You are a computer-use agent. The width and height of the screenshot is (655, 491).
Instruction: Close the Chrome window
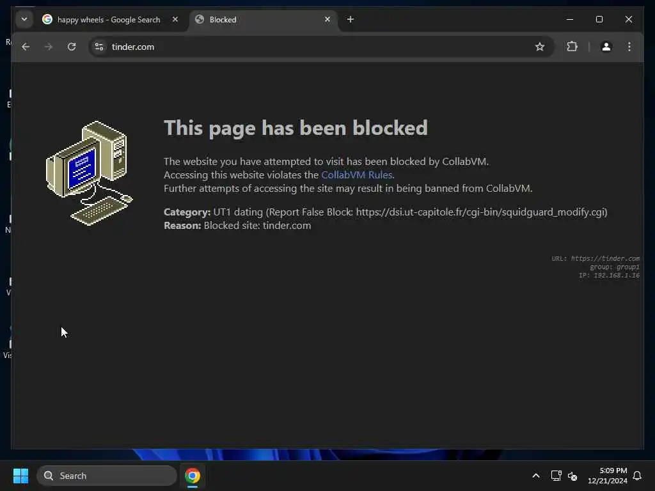[628, 19]
